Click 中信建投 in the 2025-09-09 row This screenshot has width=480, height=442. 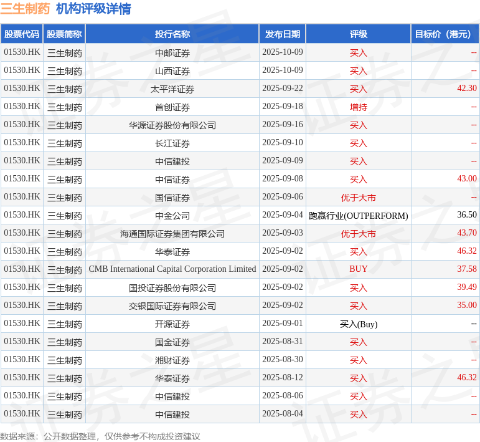tap(172, 161)
